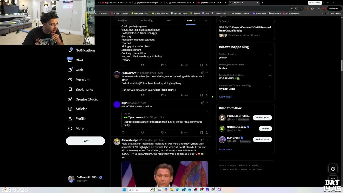Open options for My ETH USDT trend
343x193 pixels.
click(270, 86)
